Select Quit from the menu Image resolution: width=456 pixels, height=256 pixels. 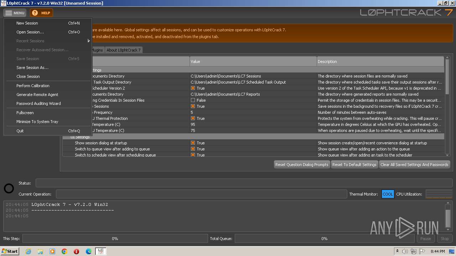point(48,131)
